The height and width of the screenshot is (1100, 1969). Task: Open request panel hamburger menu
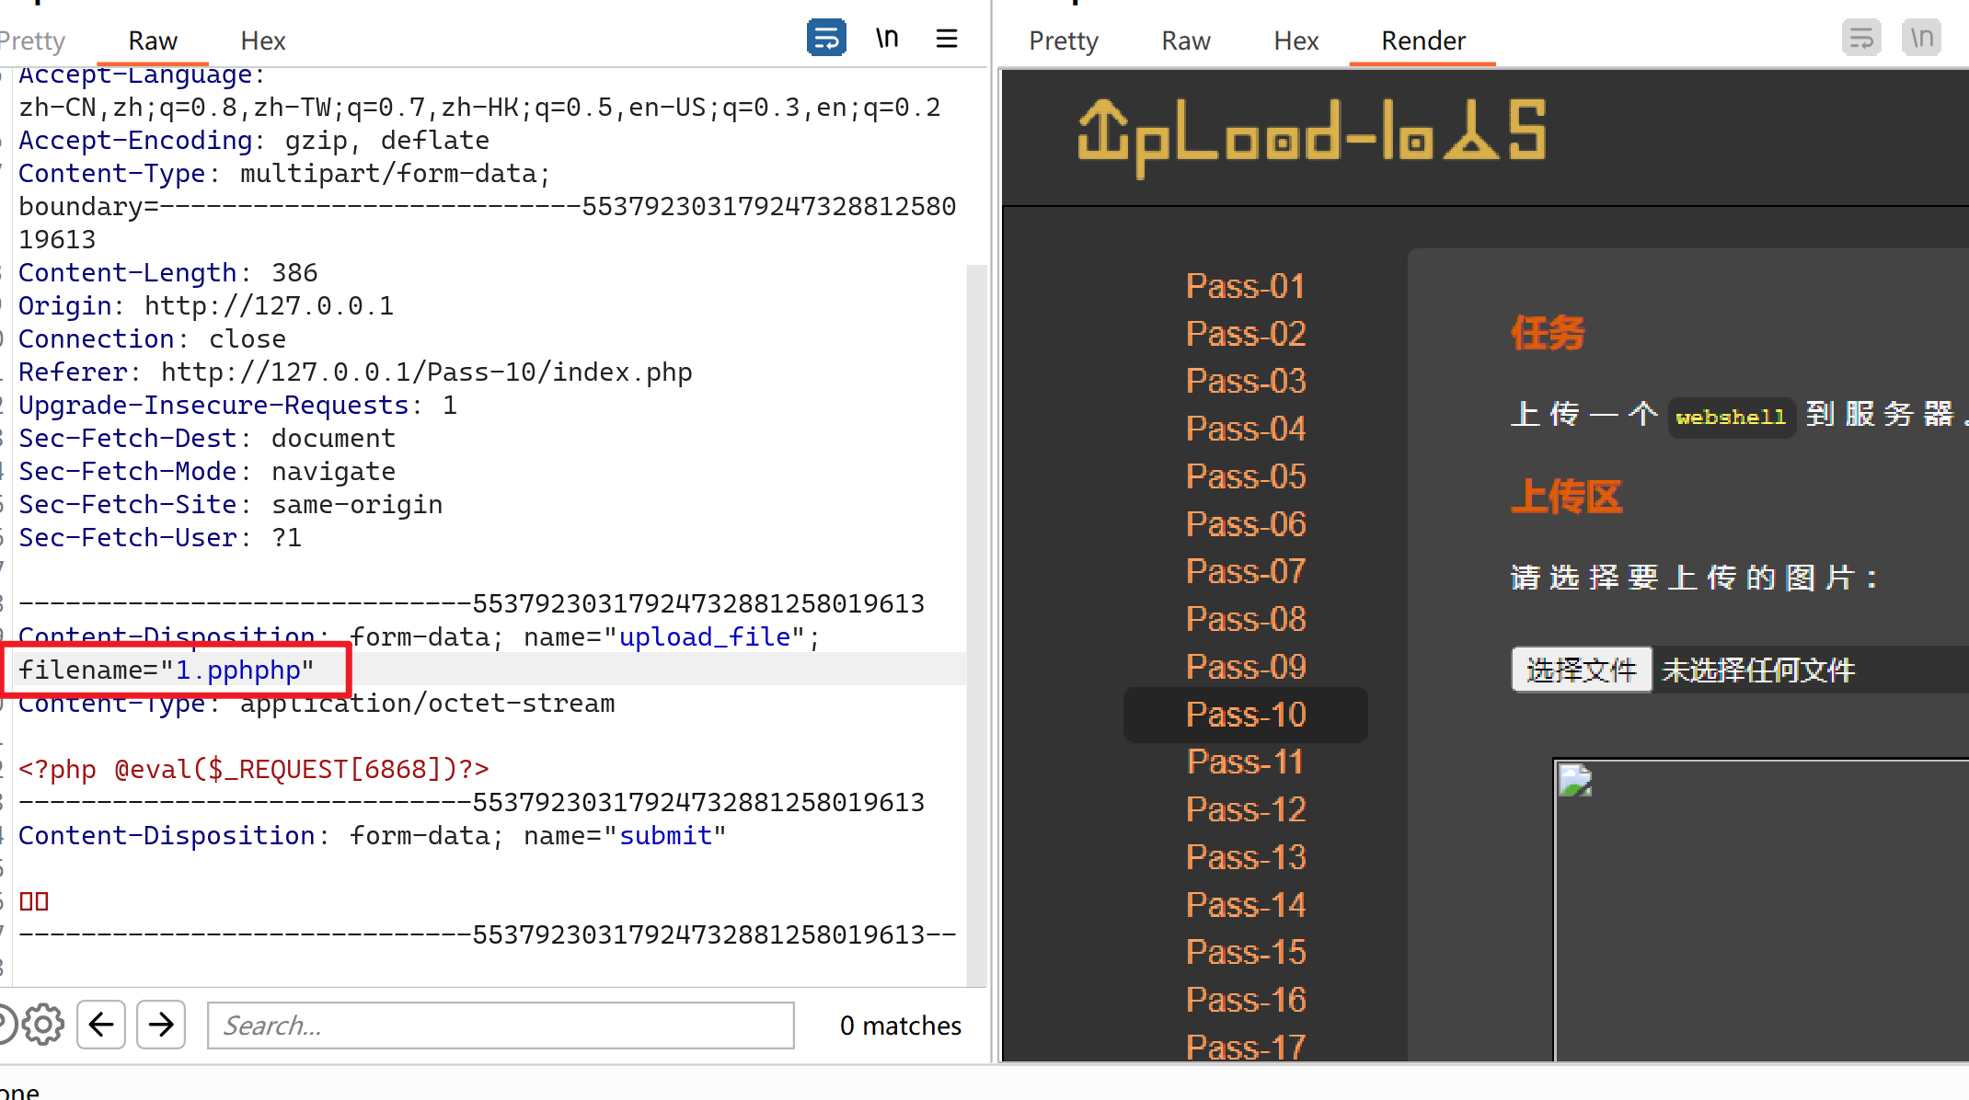click(947, 39)
